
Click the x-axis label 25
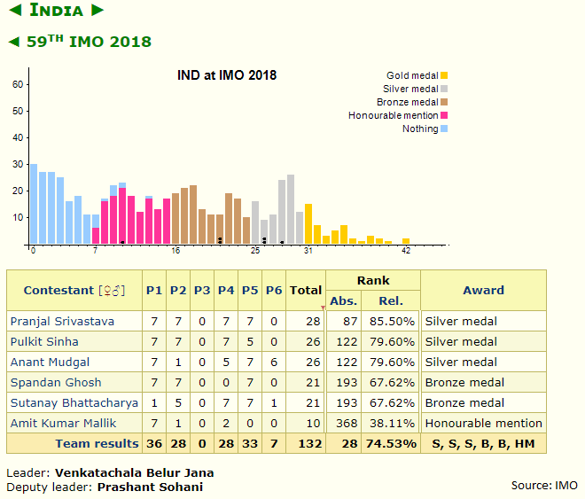255,251
